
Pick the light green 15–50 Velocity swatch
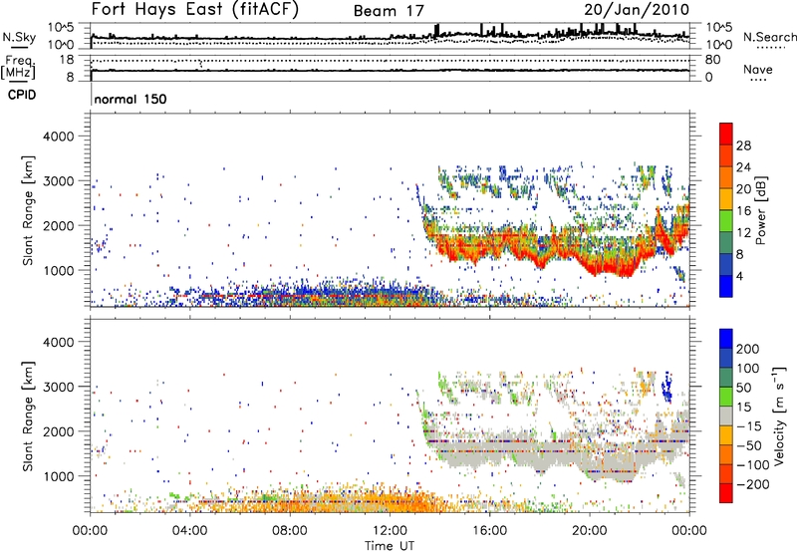(726, 397)
